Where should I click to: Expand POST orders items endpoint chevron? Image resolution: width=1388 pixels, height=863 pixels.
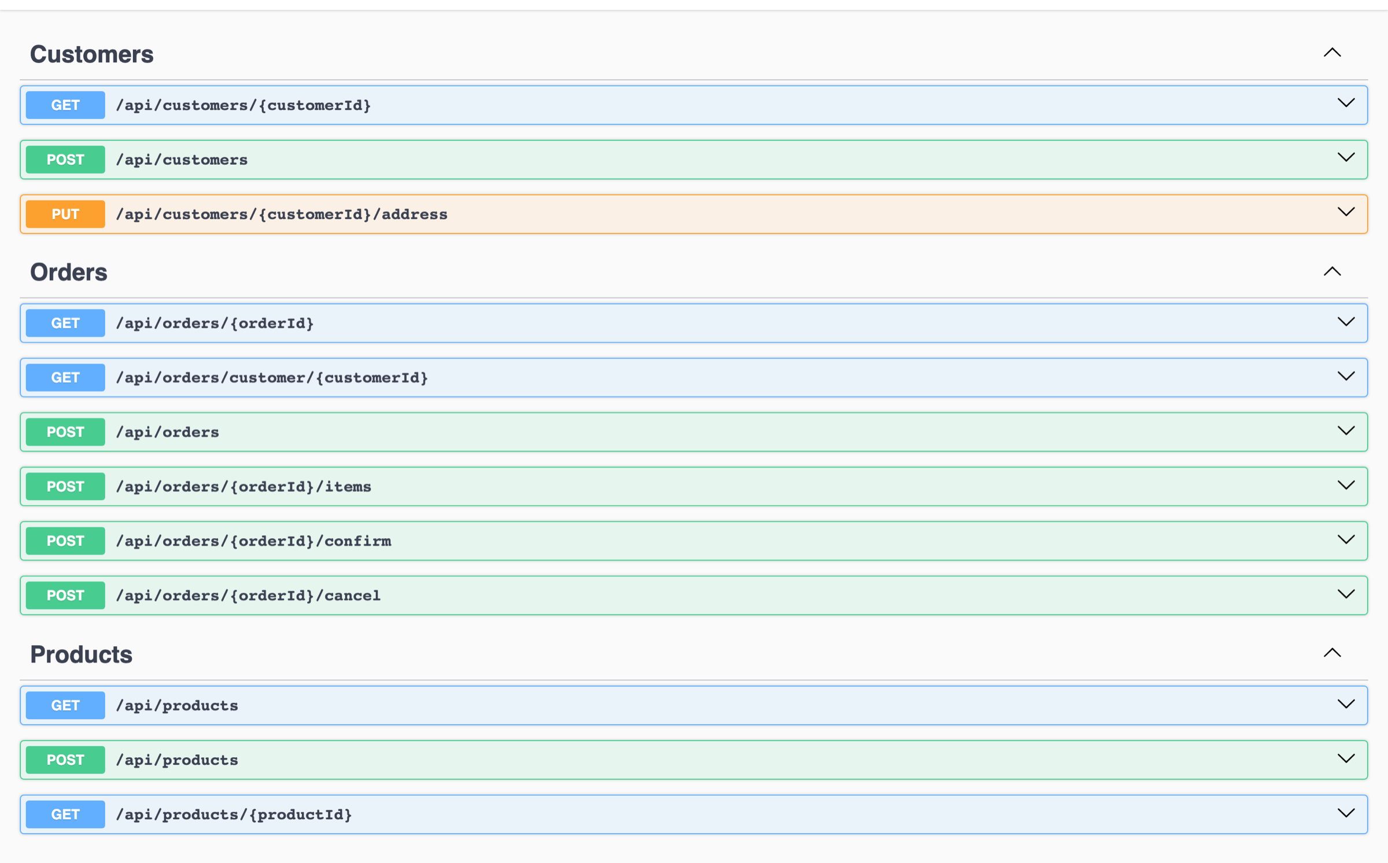pyautogui.click(x=1346, y=485)
